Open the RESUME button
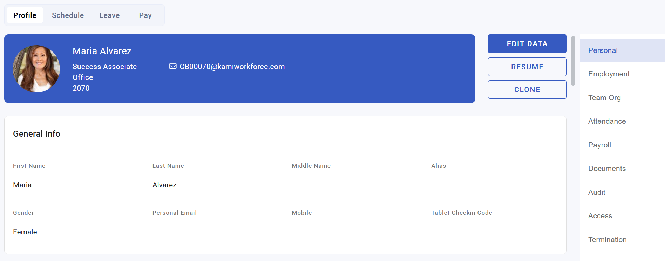The width and height of the screenshot is (665, 261). pyautogui.click(x=527, y=67)
